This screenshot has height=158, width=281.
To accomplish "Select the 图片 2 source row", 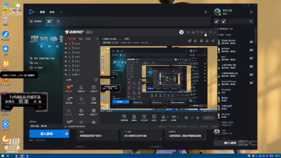I will coord(81,74).
